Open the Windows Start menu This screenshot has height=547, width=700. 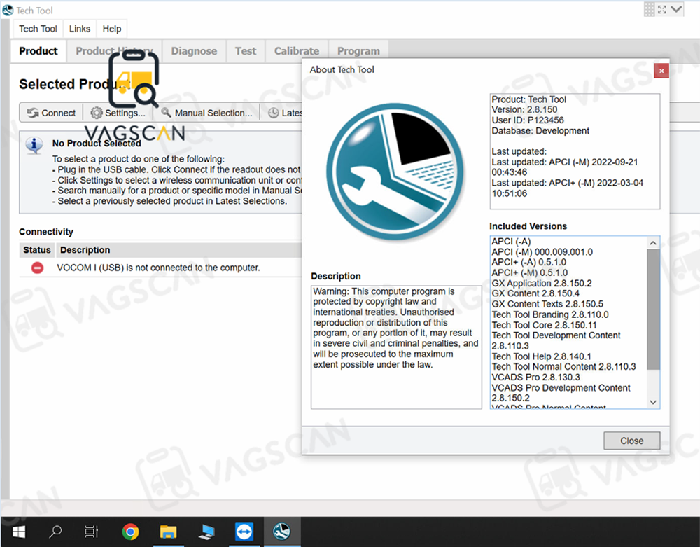(x=19, y=532)
